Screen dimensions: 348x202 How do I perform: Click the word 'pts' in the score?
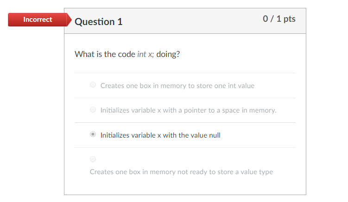pyautogui.click(x=290, y=19)
